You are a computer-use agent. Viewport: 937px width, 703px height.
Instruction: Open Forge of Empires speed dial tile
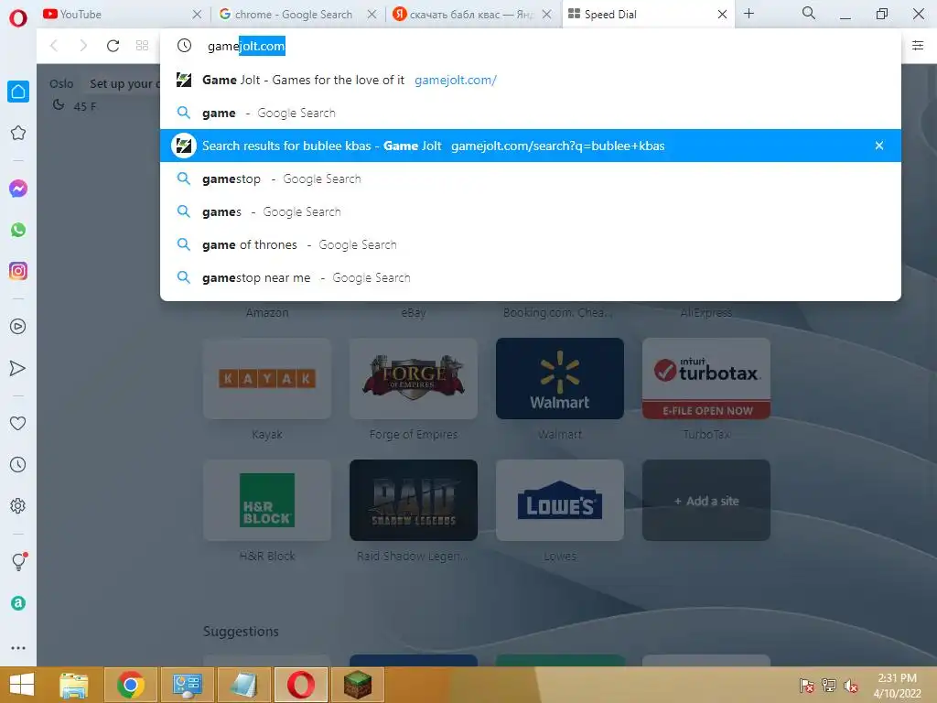click(414, 378)
